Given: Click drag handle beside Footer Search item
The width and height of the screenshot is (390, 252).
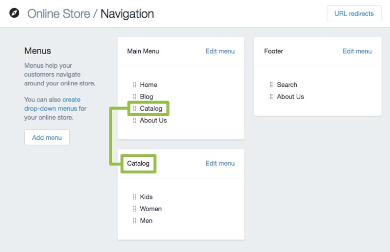Looking at the screenshot, I should 271,85.
